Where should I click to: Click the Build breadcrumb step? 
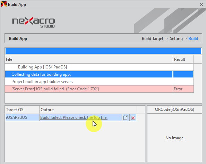[x=193, y=39]
